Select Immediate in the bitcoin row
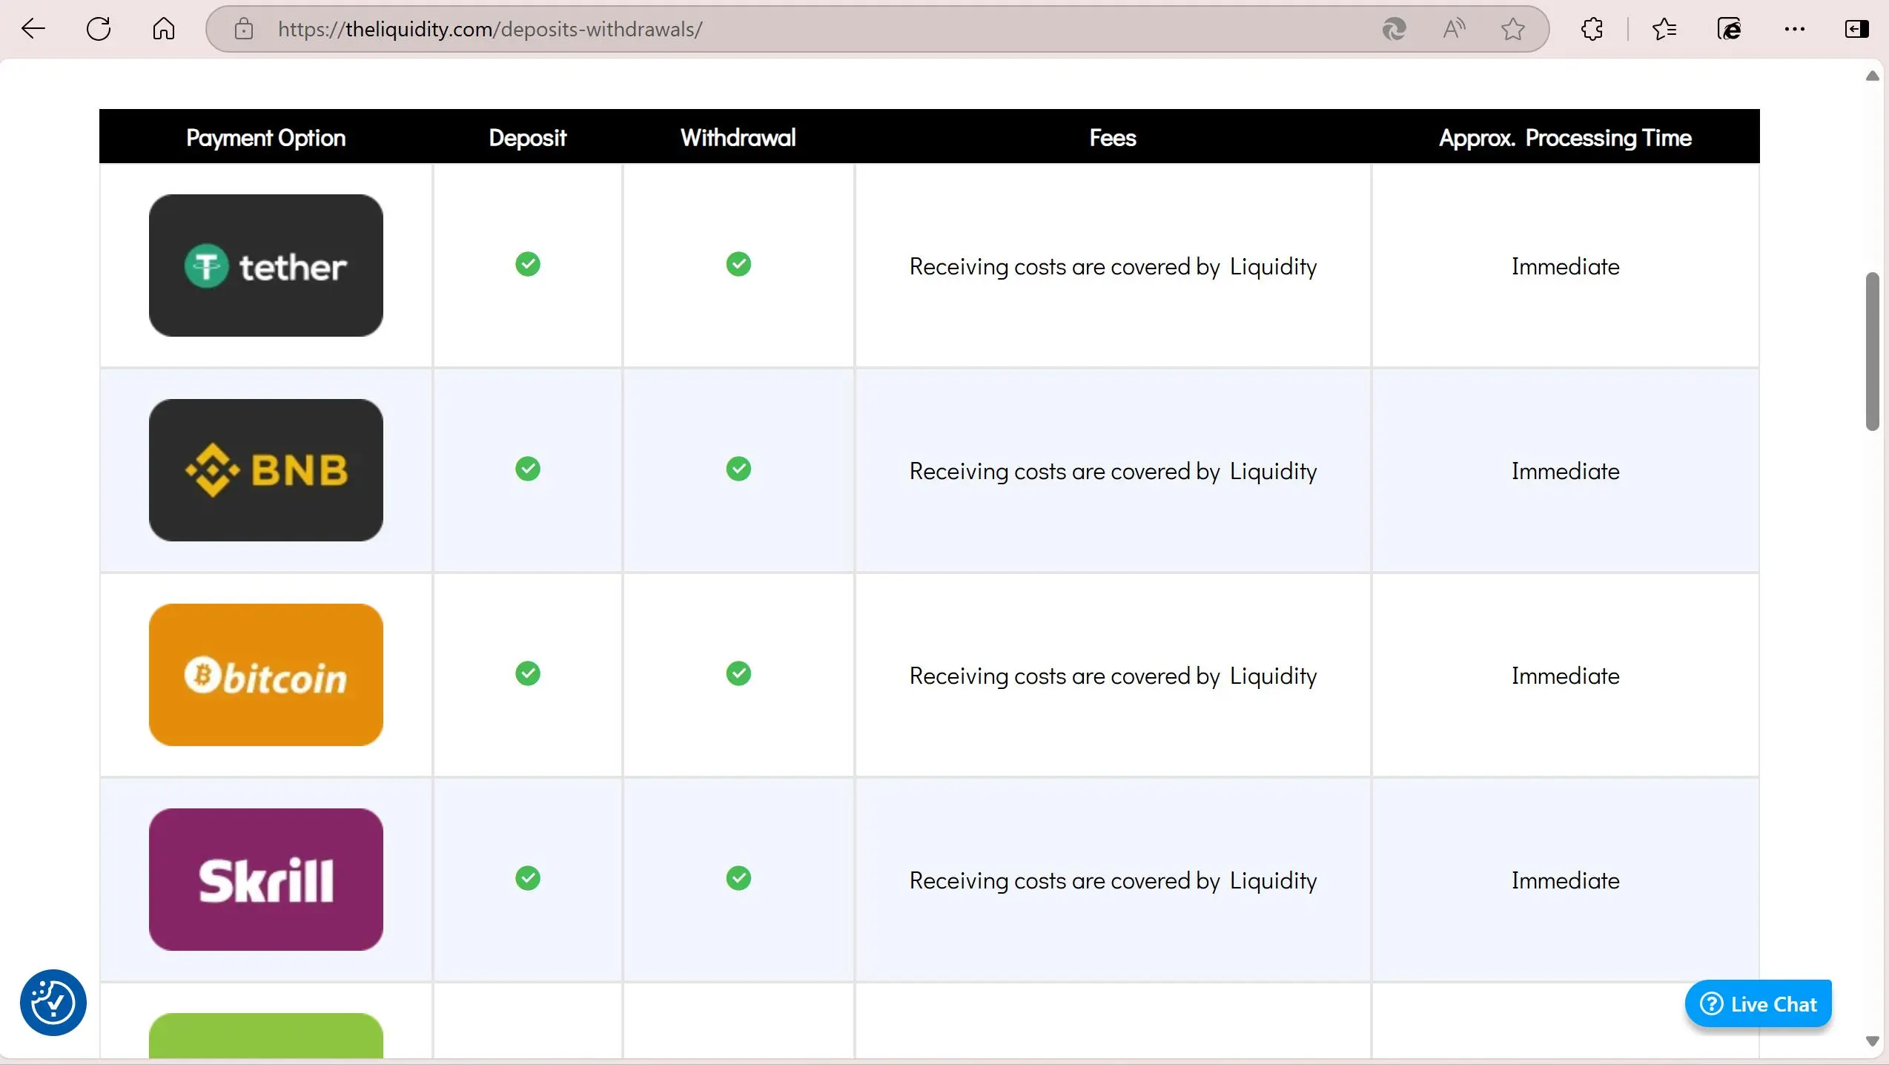 pos(1565,676)
